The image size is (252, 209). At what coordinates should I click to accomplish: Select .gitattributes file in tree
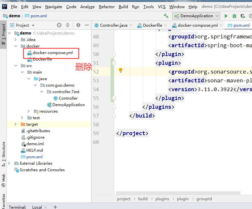(x=38, y=131)
